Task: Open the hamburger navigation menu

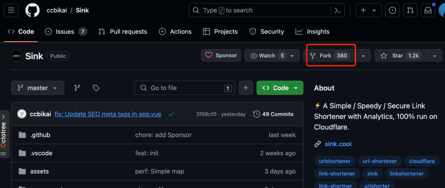Action: [x=11, y=10]
